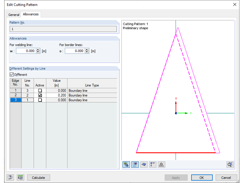The width and height of the screenshot is (244, 183).
Task: Enable Active checkbox for edge 1
Action: tap(40, 91)
